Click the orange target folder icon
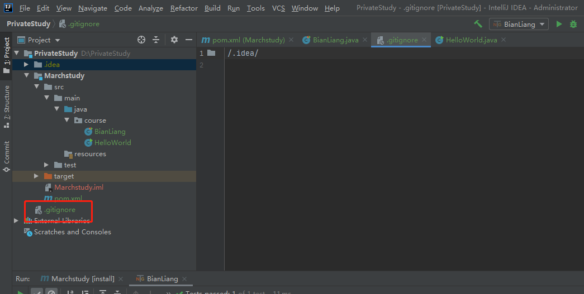 (x=48, y=176)
